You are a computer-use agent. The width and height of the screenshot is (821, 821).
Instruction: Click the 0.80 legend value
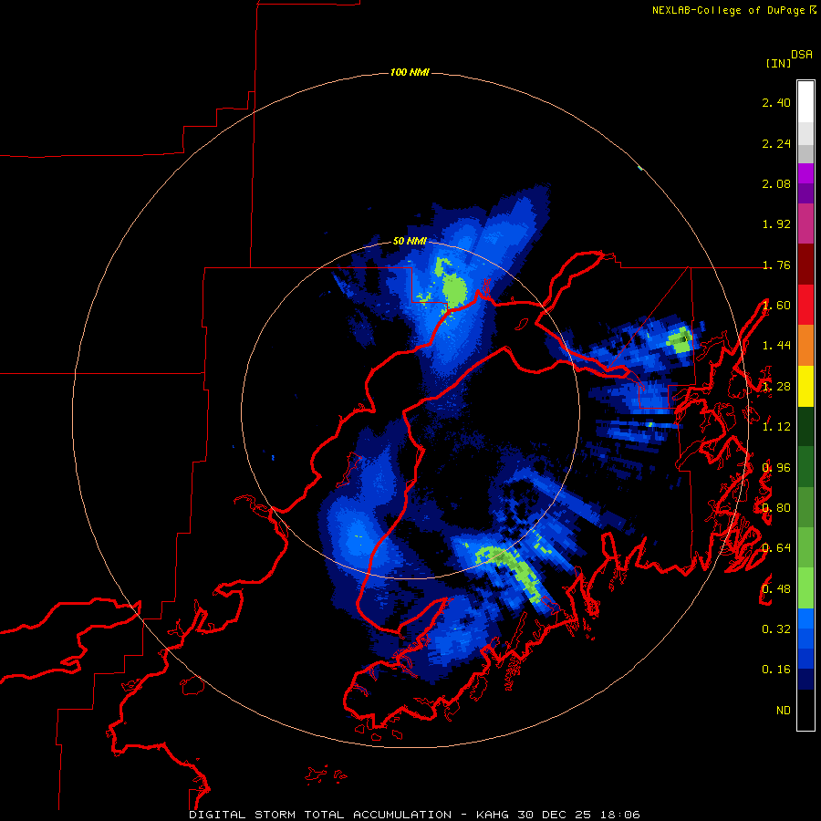coord(776,508)
